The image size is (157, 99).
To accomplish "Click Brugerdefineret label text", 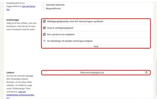I will click(x=53, y=8).
